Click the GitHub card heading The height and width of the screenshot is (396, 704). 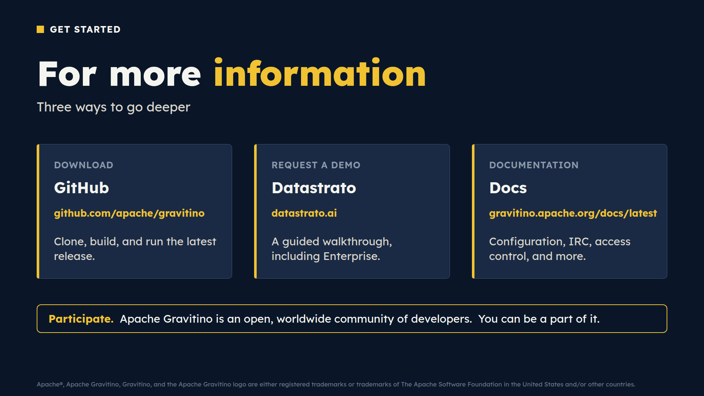81,188
